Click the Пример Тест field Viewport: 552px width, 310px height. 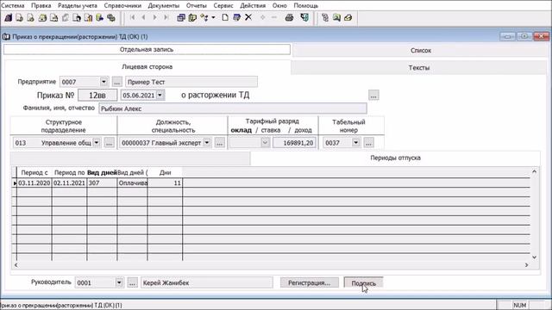pyautogui.click(x=191, y=82)
